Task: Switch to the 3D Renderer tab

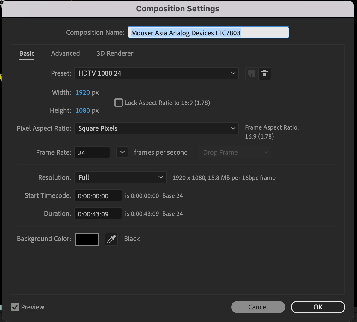Action: [115, 54]
